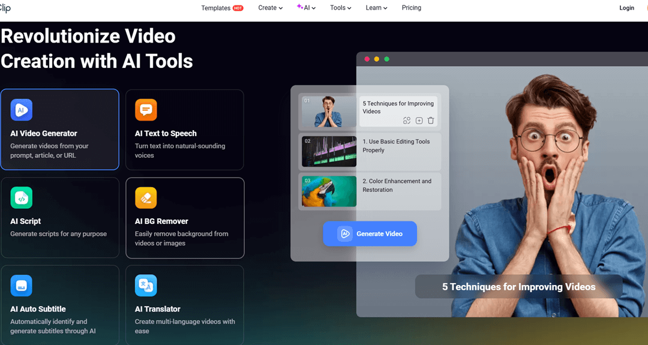The height and width of the screenshot is (345, 648).
Task: Click the '5 Techniques for Improving Videos' caption
Action: click(518, 287)
